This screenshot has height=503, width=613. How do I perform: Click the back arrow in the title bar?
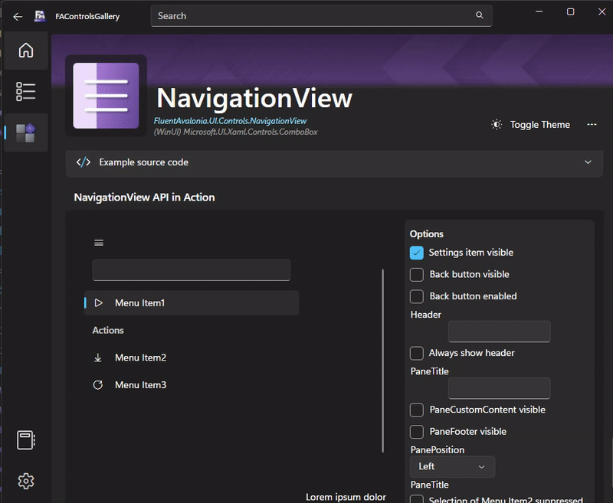(x=17, y=15)
